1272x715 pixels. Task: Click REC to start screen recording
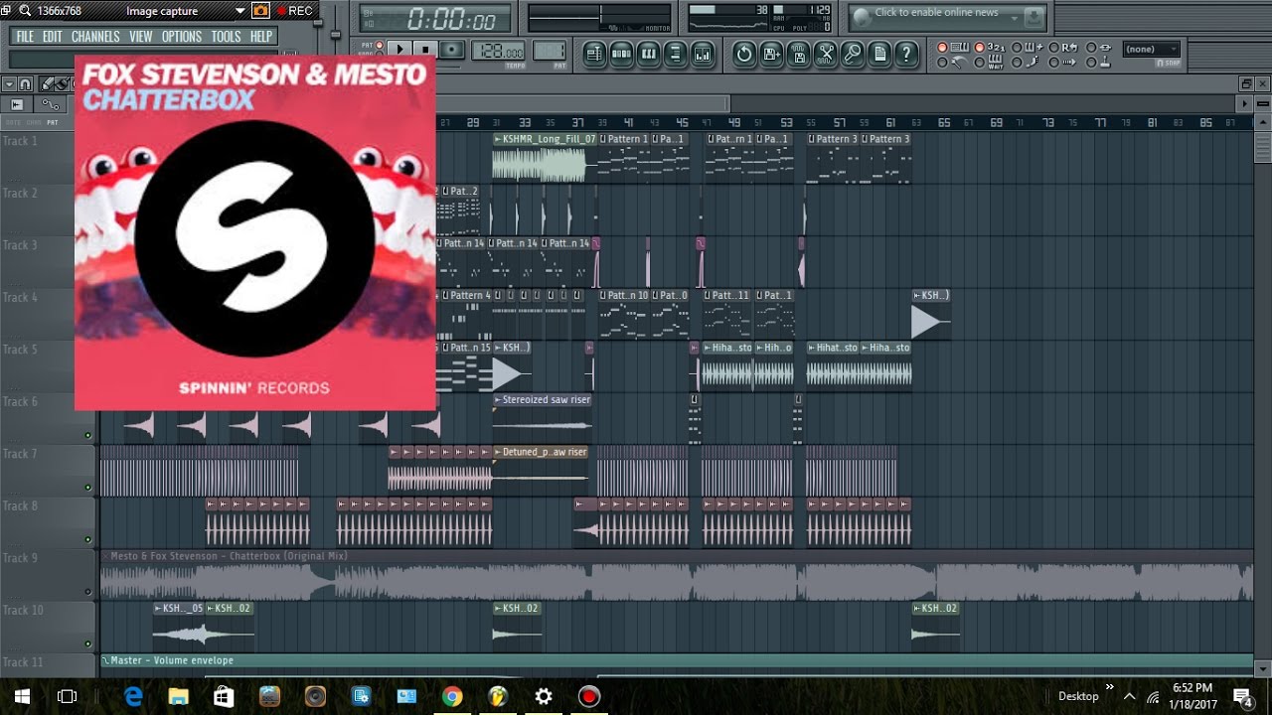293,11
